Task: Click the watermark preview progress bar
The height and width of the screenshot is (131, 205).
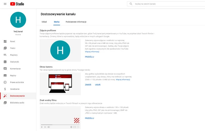Action: [x=60, y=125]
